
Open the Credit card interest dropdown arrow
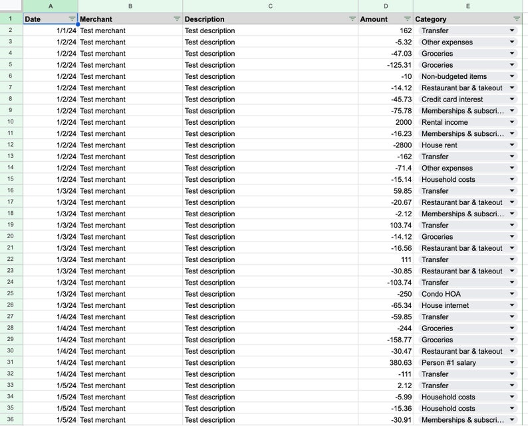click(512, 99)
